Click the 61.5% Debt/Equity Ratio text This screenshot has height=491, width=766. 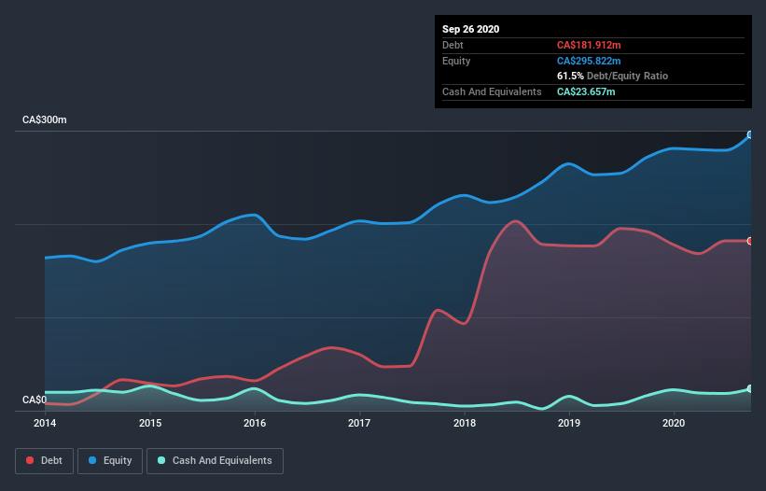tap(612, 76)
